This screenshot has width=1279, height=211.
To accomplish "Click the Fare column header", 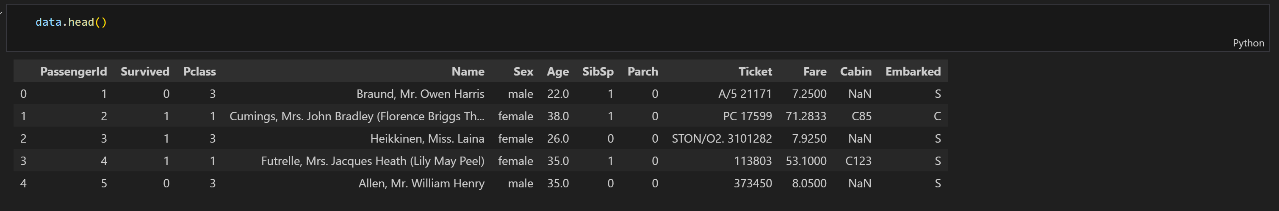I will pos(815,71).
